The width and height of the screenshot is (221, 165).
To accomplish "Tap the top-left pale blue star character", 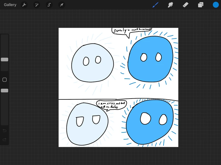I will click(92, 63).
